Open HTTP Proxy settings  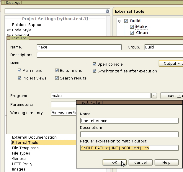(22, 164)
